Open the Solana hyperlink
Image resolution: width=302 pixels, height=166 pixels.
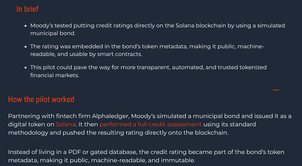tap(66, 124)
